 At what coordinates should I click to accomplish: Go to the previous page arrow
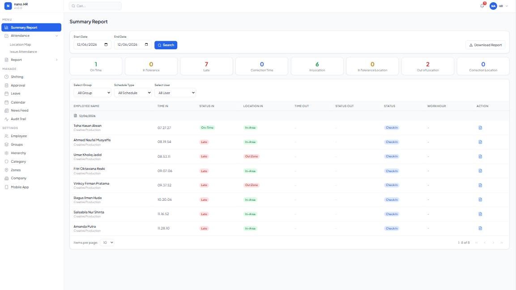click(x=485, y=243)
